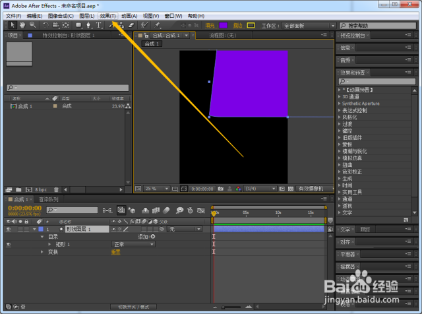Collapse the 目录 group
This screenshot has height=314, width=422.
point(42,237)
